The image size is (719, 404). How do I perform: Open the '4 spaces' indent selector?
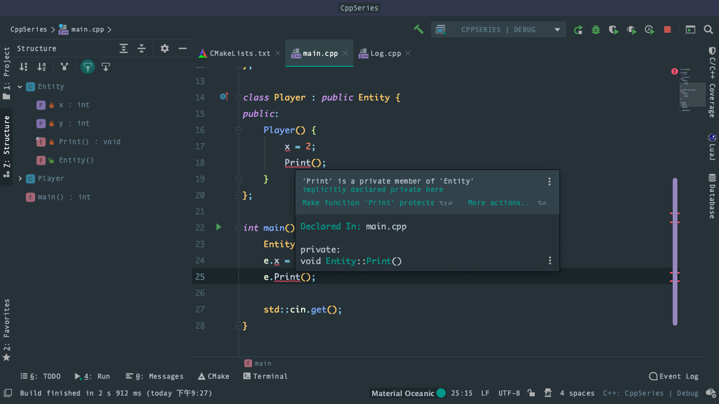pos(577,393)
